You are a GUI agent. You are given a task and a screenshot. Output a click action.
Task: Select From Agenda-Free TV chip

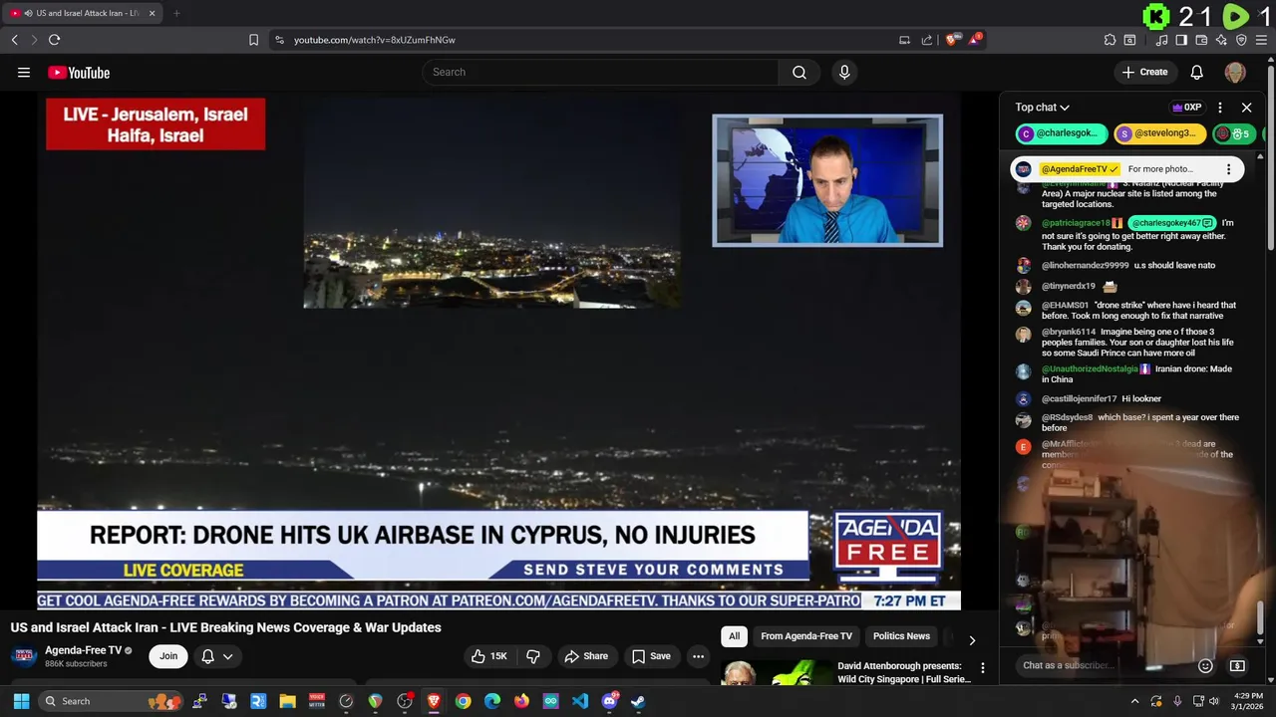point(806,636)
